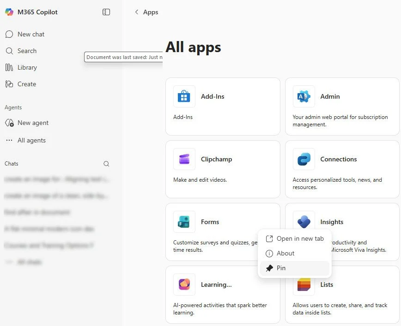Click the info circle icon beside About

pyautogui.click(x=269, y=254)
